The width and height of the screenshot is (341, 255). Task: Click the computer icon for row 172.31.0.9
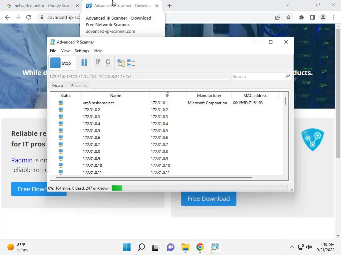click(61, 158)
